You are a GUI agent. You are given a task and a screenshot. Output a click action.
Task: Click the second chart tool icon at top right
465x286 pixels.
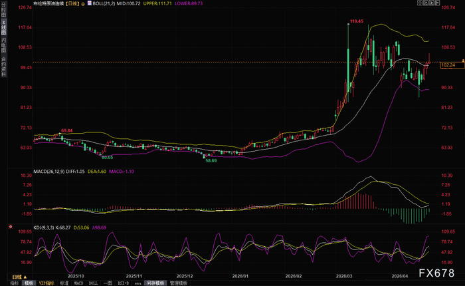click(x=426, y=3)
